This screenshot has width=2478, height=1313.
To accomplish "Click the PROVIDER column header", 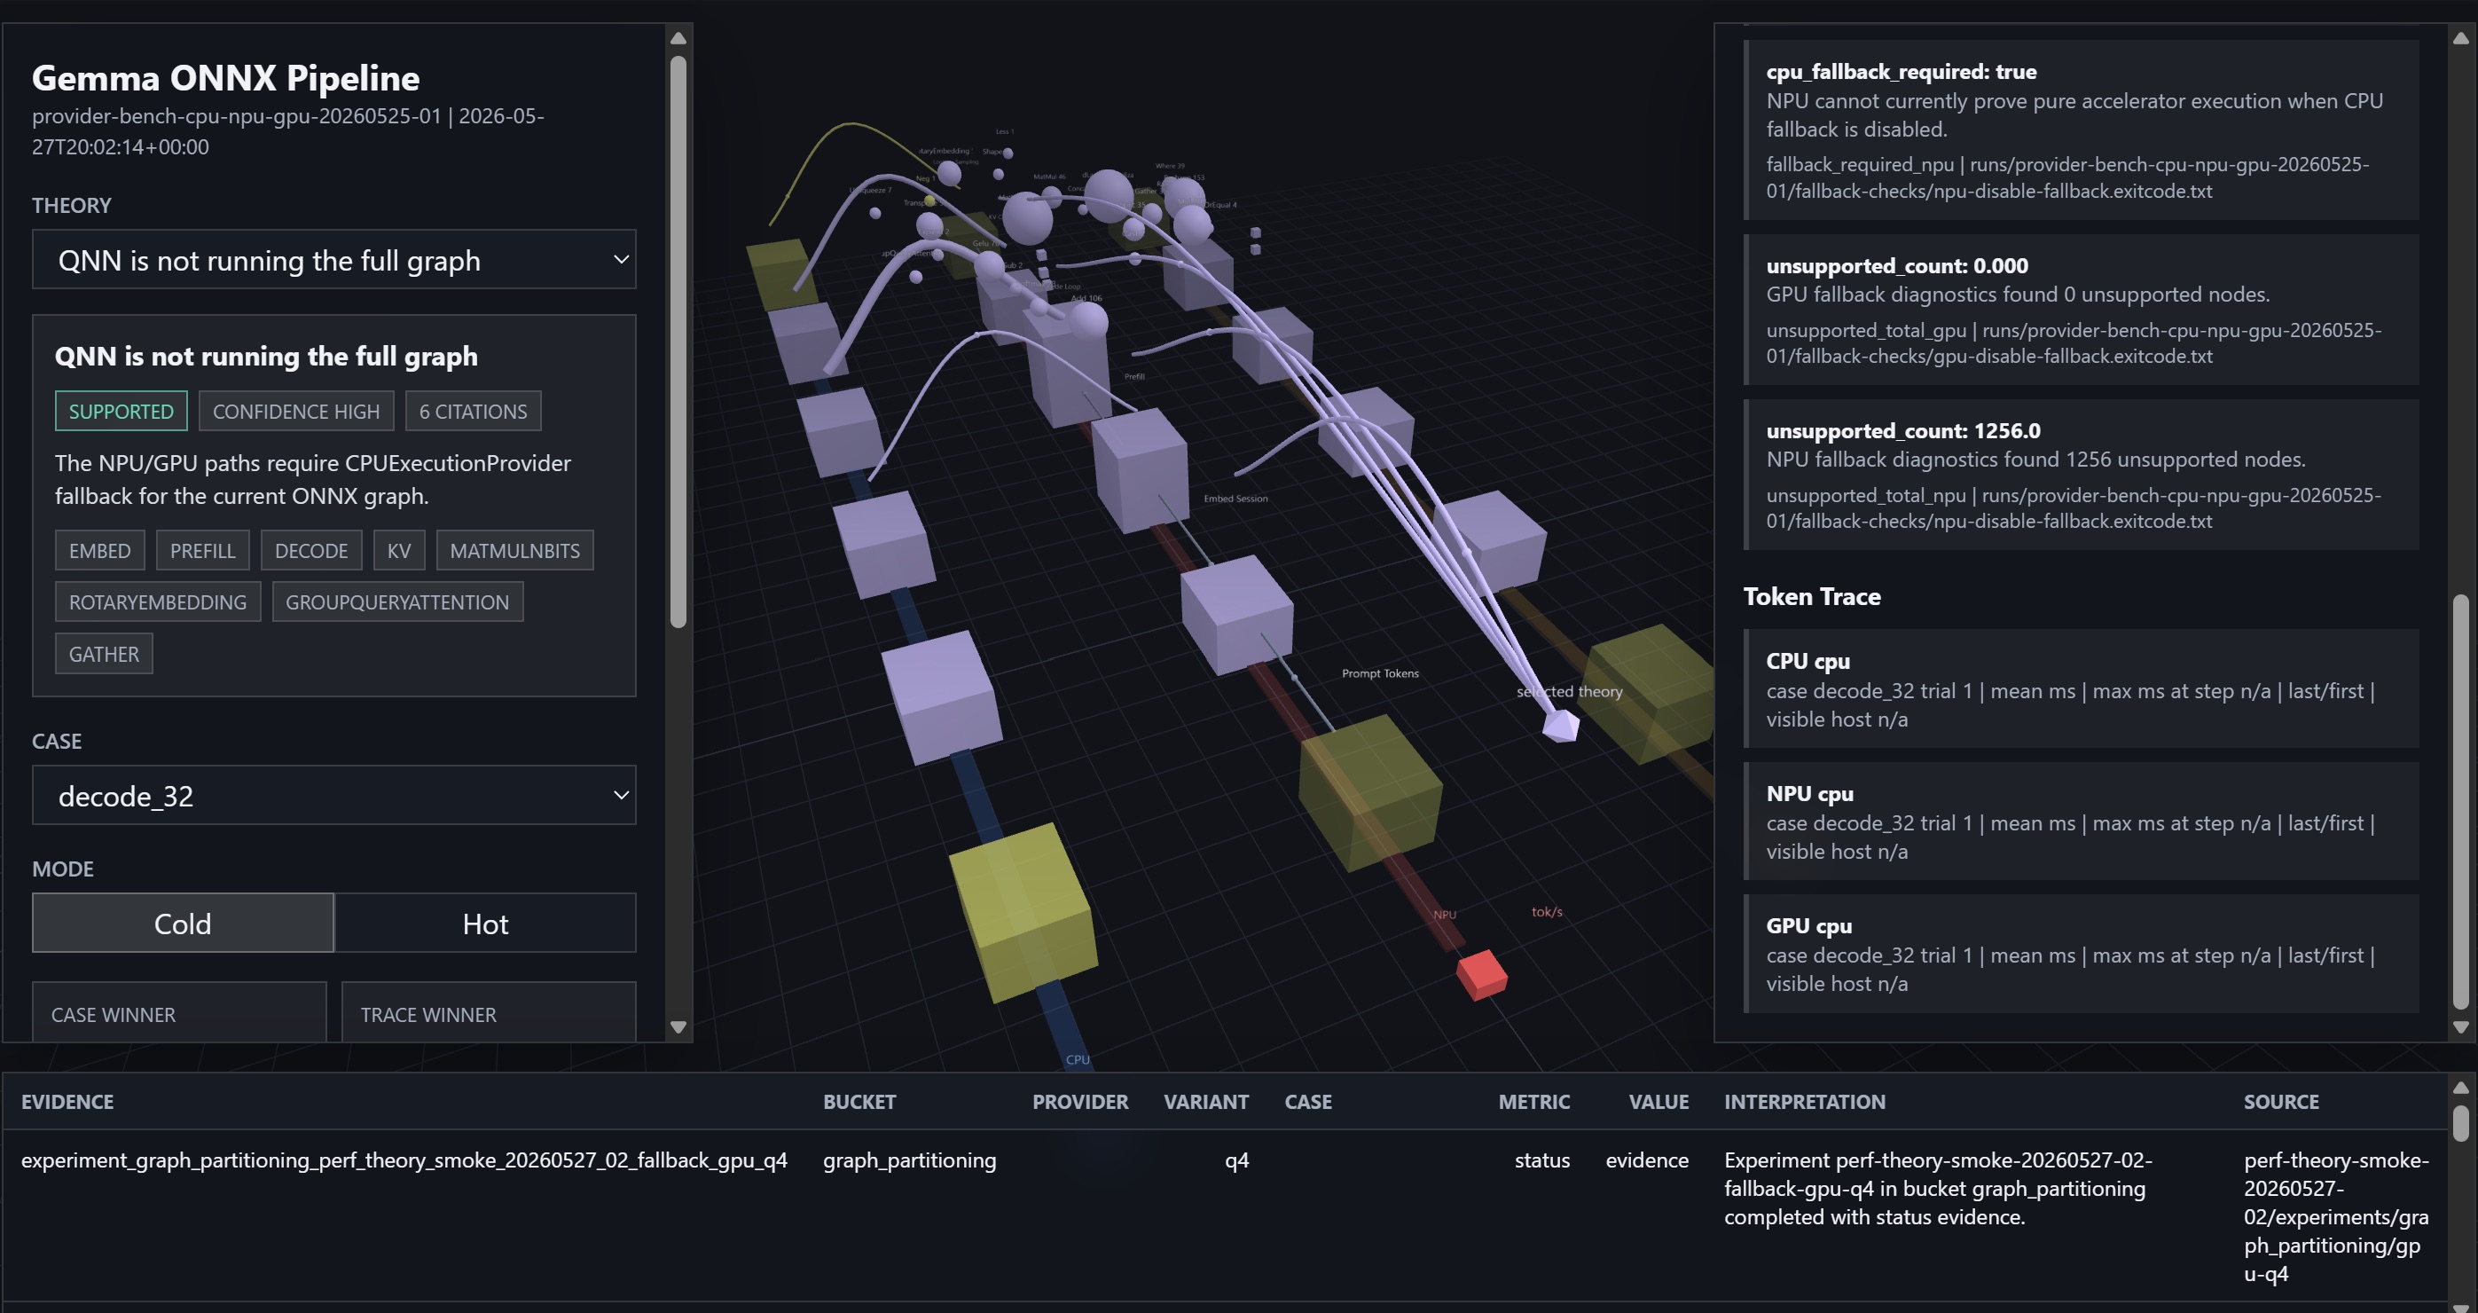I will 1079,1101.
